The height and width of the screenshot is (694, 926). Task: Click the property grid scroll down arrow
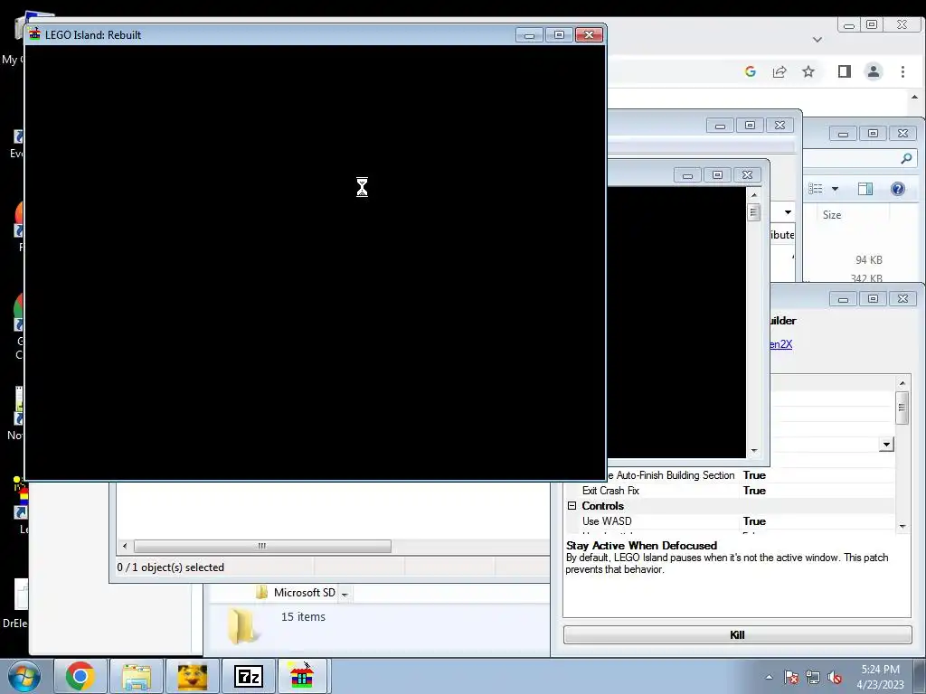click(x=902, y=526)
